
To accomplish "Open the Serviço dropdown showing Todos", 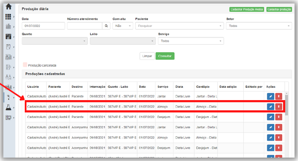I will (191, 41).
